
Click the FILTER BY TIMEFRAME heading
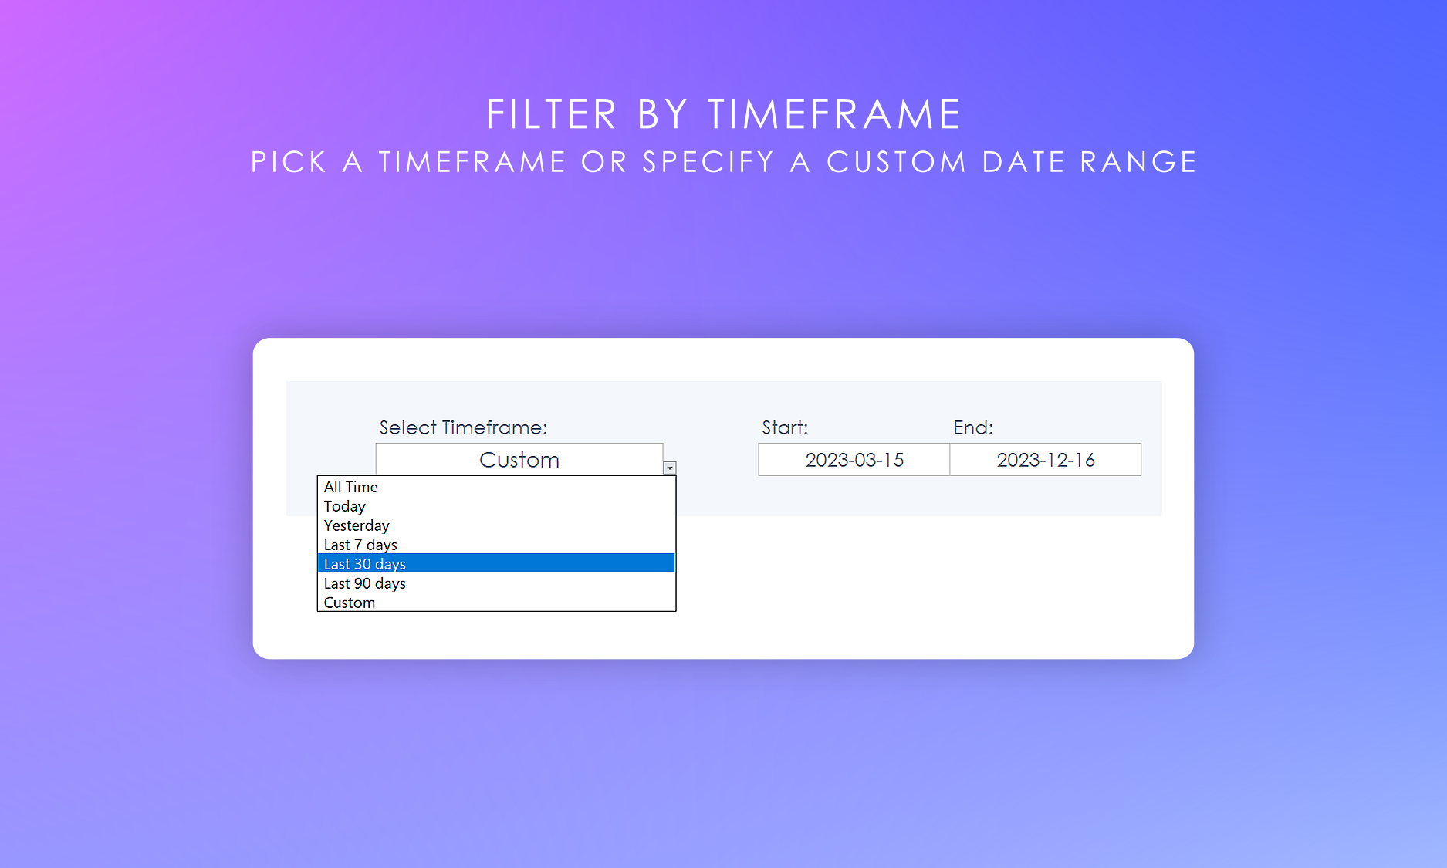tap(723, 114)
